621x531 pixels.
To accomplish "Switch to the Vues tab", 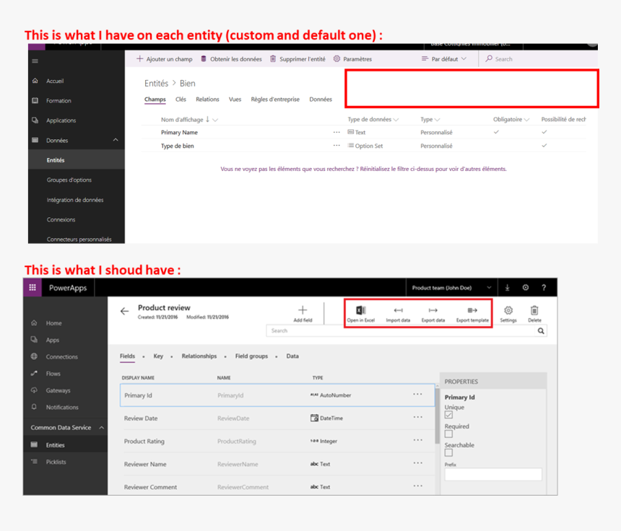I will pos(235,100).
